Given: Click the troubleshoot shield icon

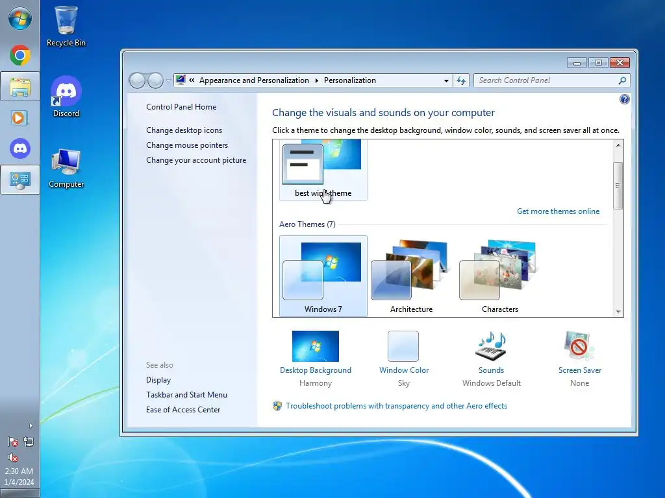Looking at the screenshot, I should [x=277, y=406].
